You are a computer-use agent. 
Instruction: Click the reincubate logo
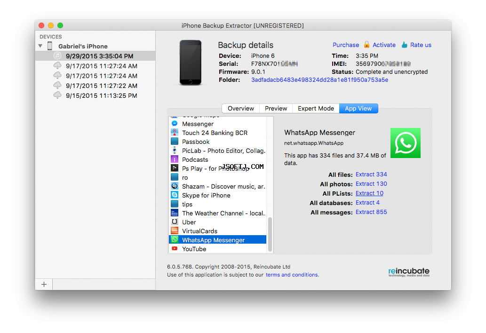pos(409,272)
